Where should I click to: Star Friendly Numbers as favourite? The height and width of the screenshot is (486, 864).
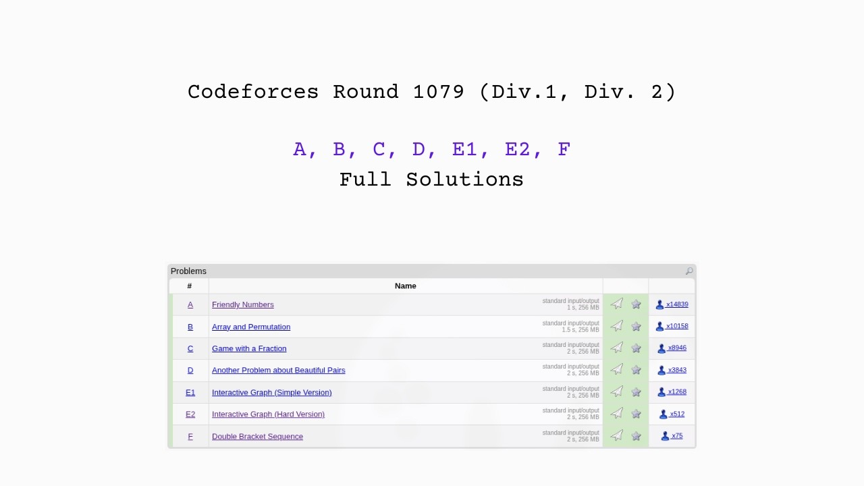(x=636, y=304)
